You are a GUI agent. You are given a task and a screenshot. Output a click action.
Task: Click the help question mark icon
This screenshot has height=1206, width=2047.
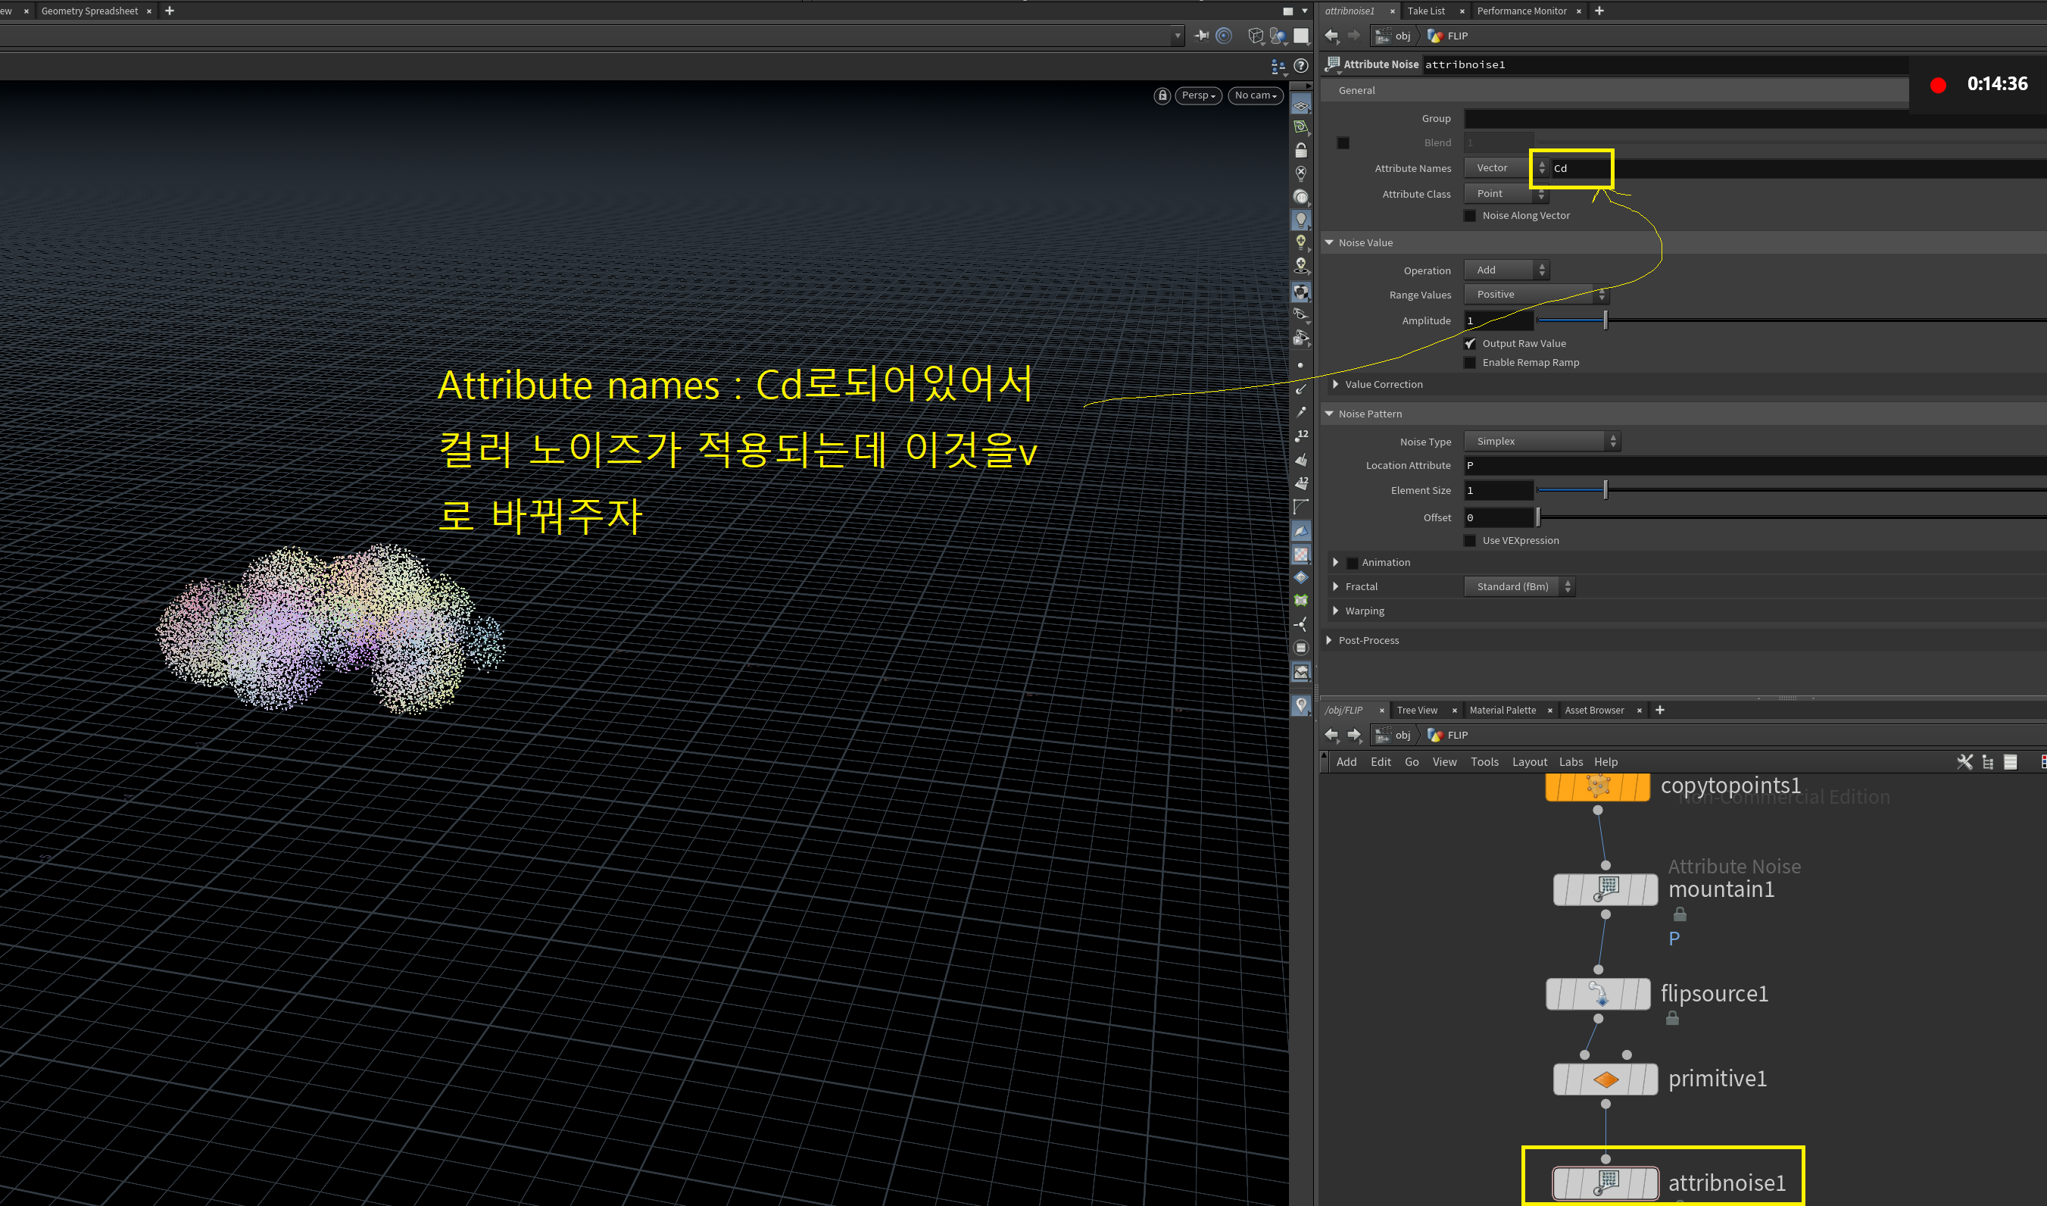pyautogui.click(x=1300, y=66)
